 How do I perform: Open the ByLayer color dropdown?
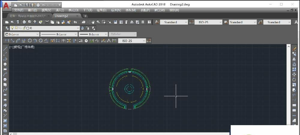(21, 34)
